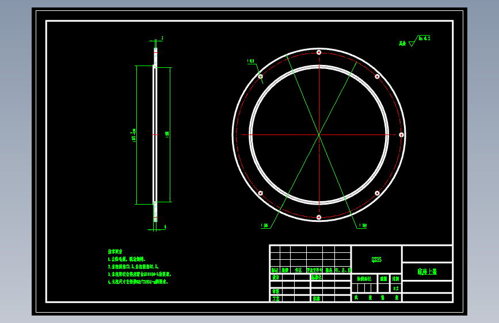
Task: Select the title block cell 分区
Action: [x=298, y=270]
